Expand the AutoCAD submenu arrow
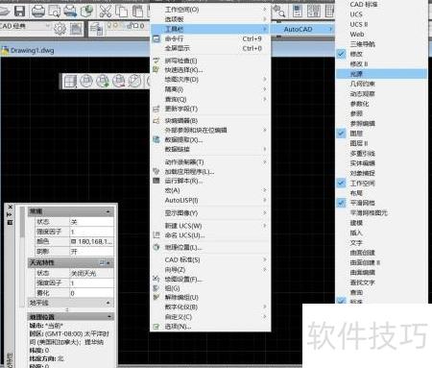 [331, 29]
